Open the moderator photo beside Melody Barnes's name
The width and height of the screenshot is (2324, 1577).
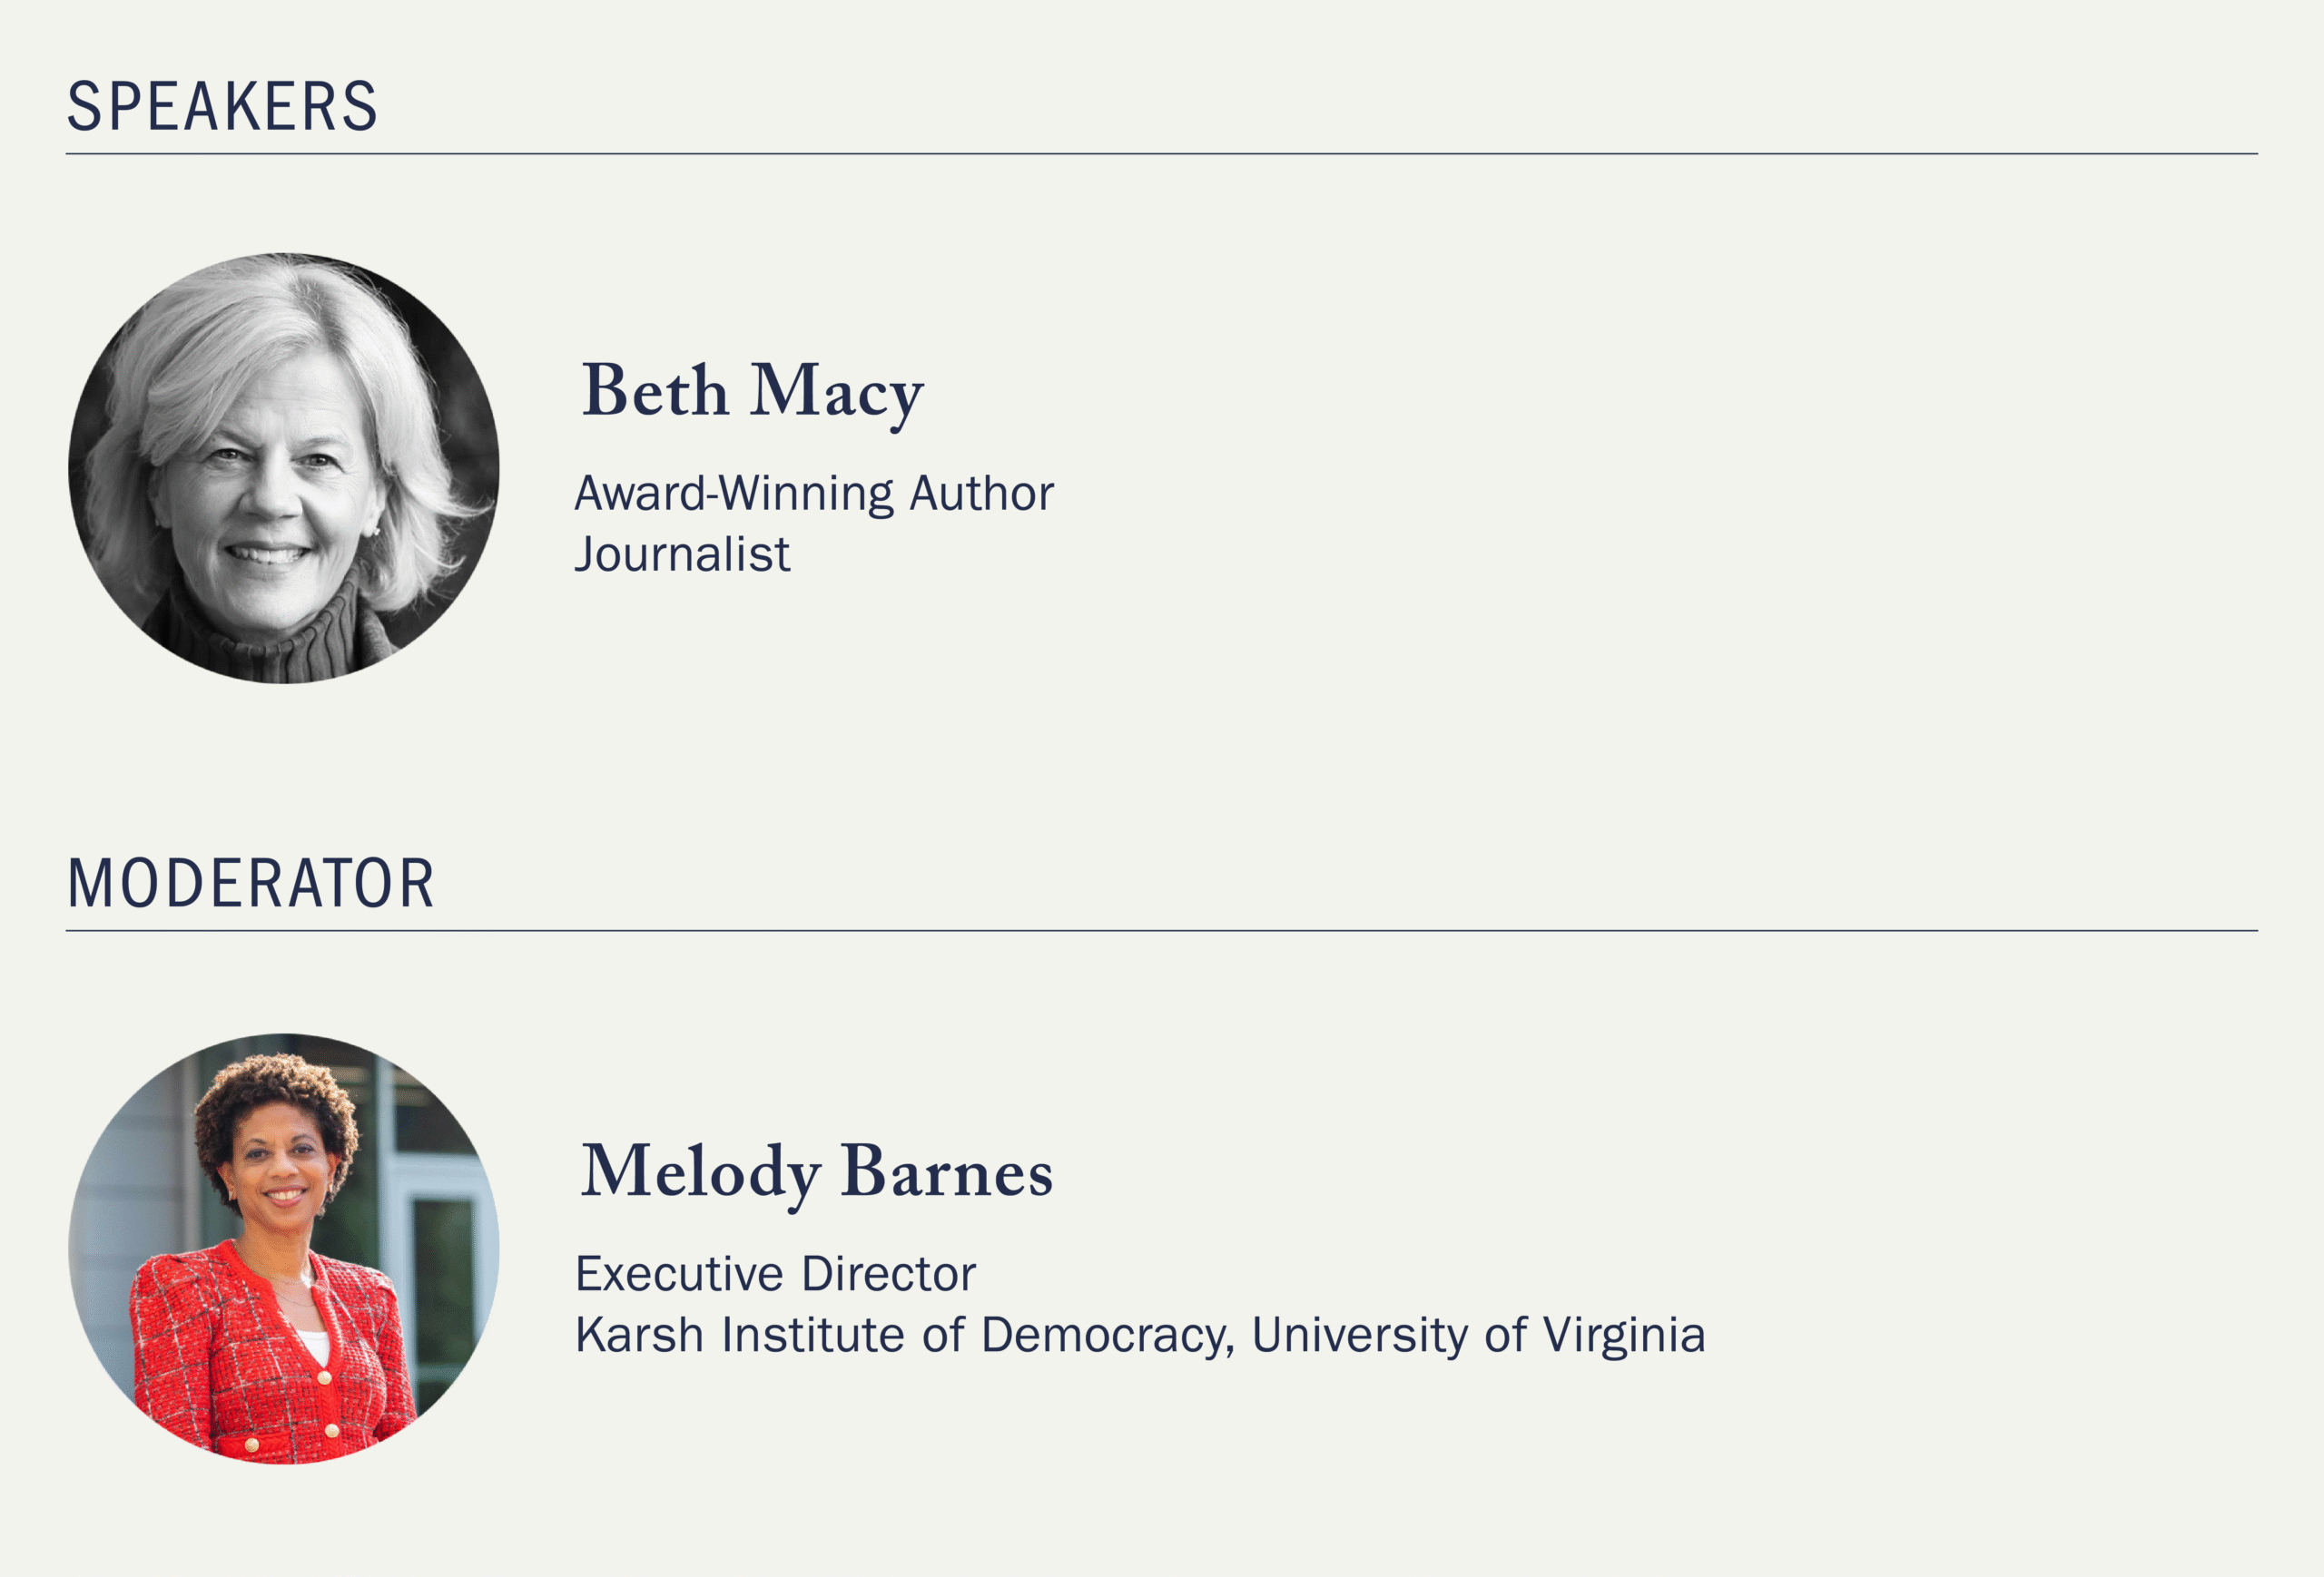pos(283,1249)
